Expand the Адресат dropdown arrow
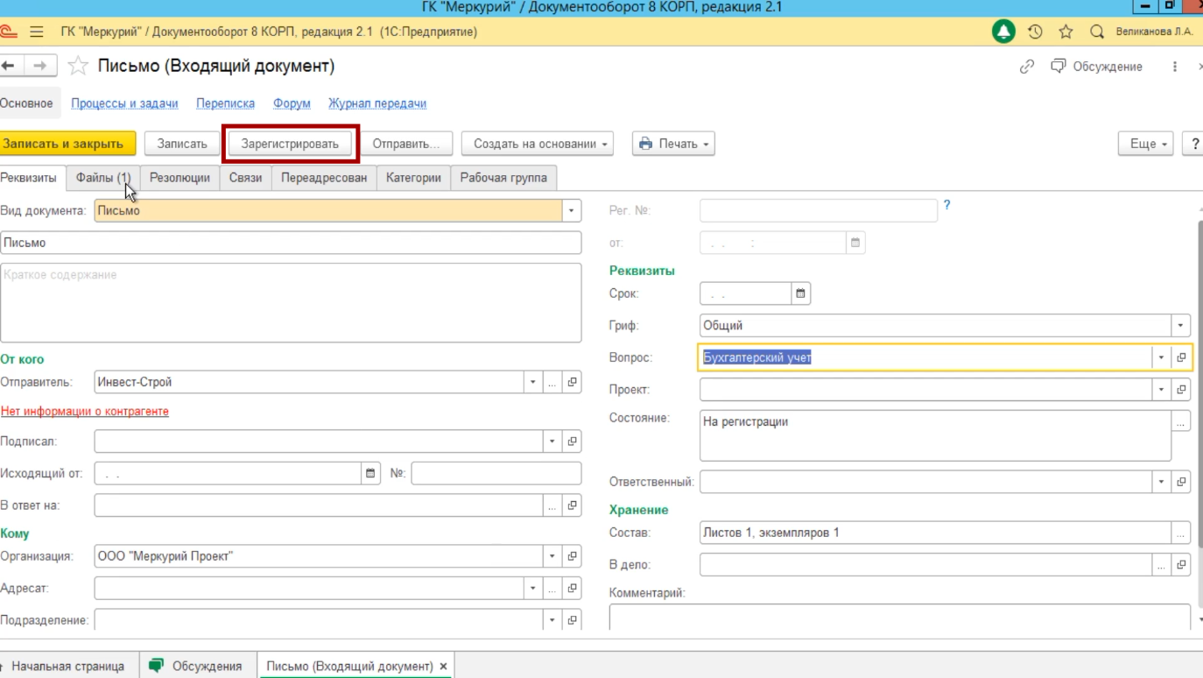 [532, 588]
